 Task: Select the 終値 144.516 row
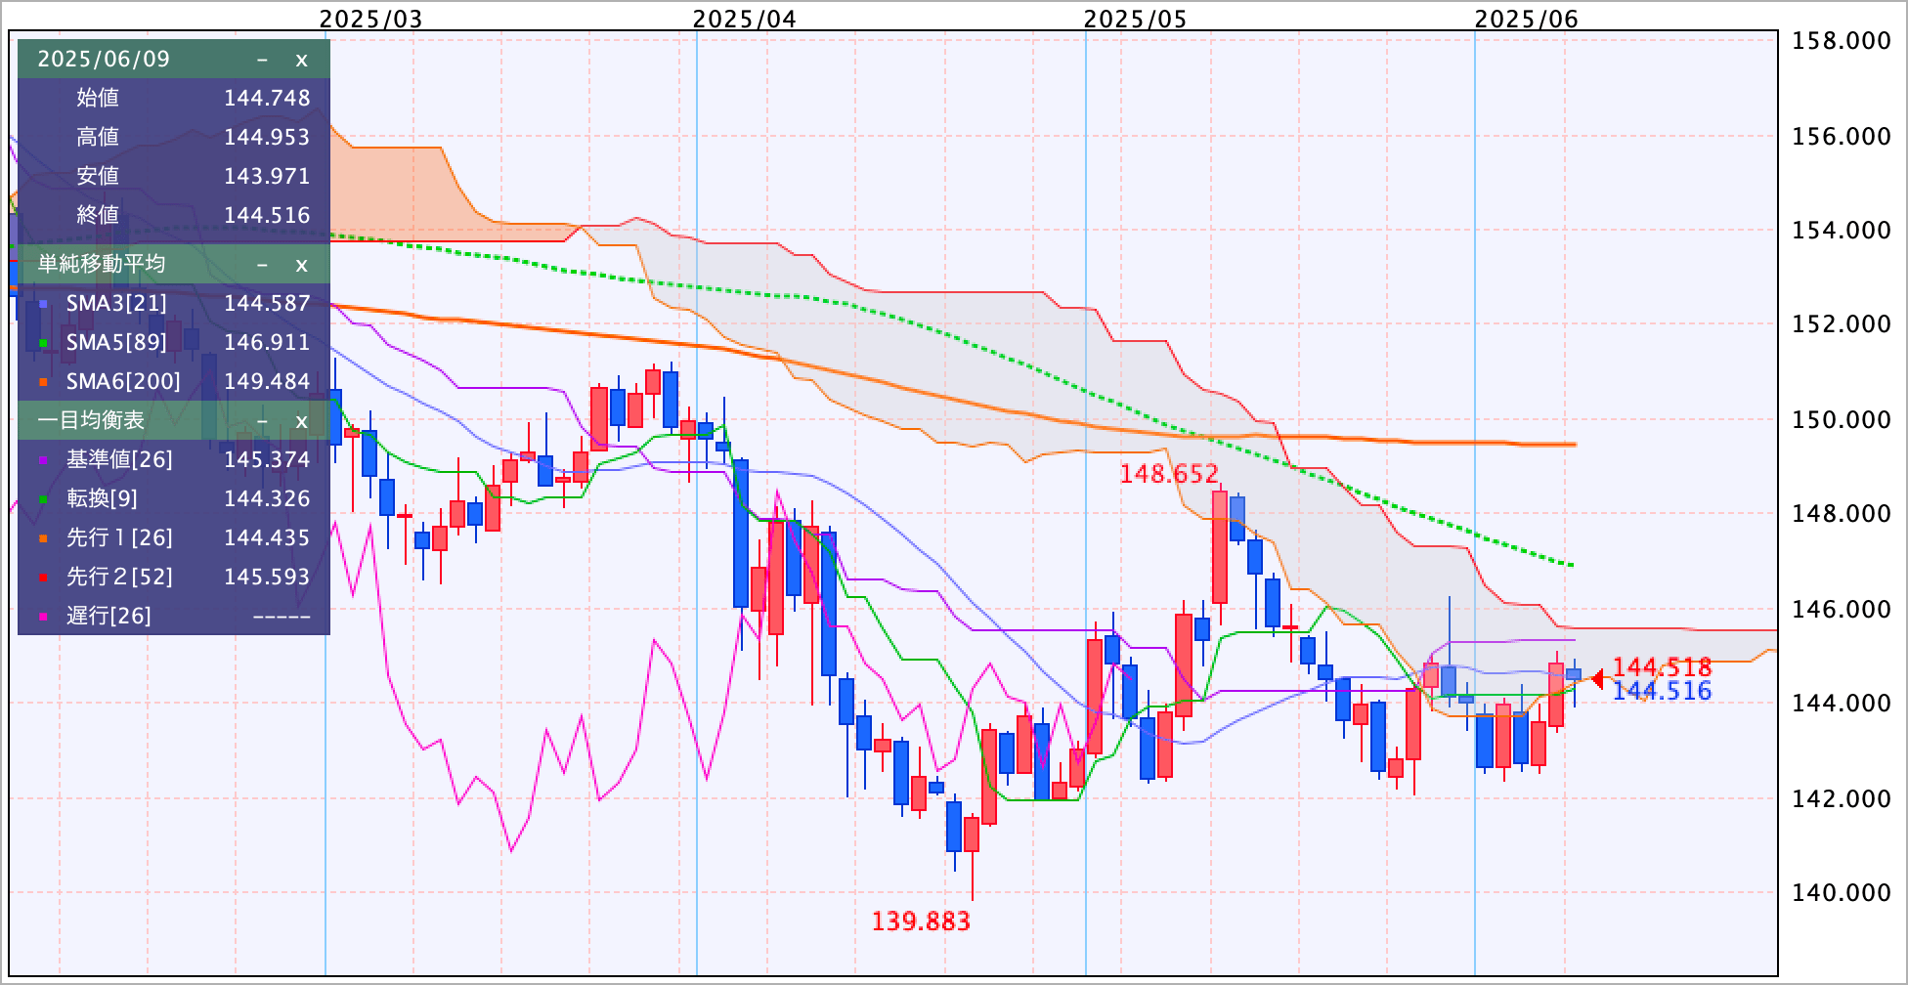coord(174,215)
